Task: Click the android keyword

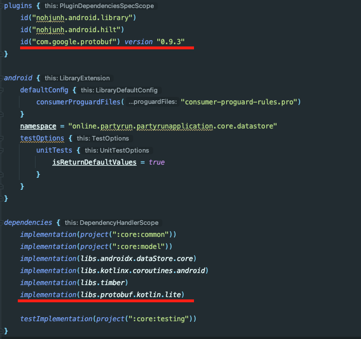Action: pyautogui.click(x=18, y=78)
